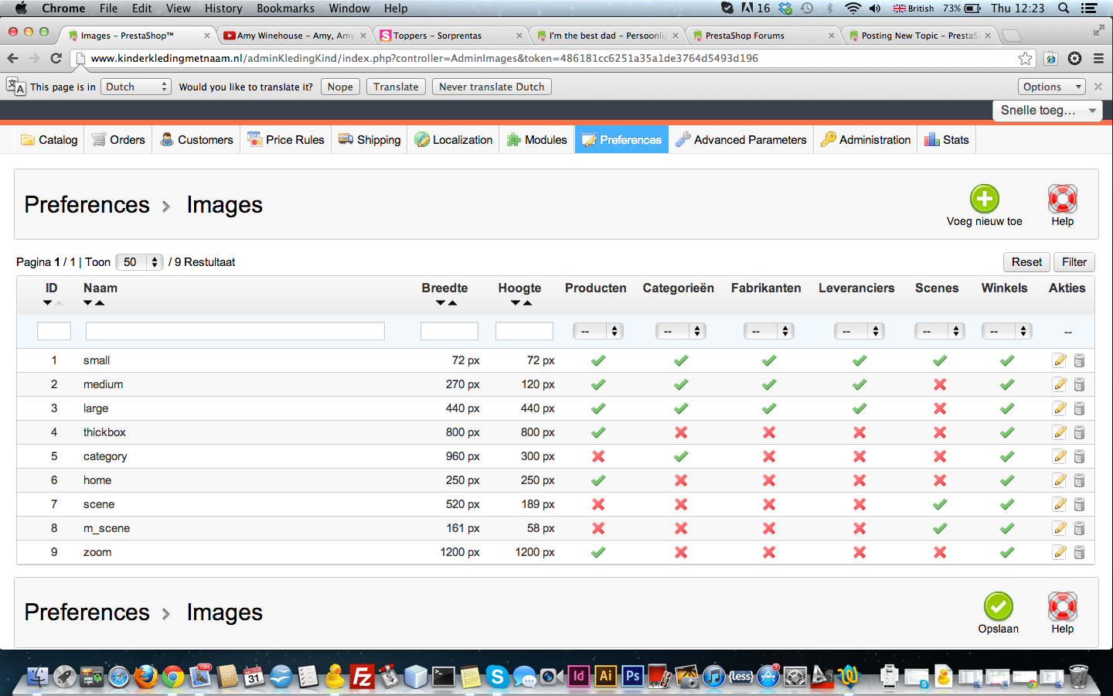Click the Reset filter button
This screenshot has height=696, width=1113.
[1026, 262]
